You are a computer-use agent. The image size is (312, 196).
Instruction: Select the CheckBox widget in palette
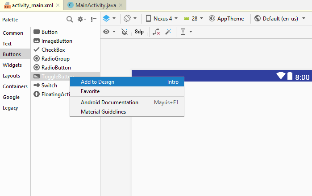coord(53,50)
